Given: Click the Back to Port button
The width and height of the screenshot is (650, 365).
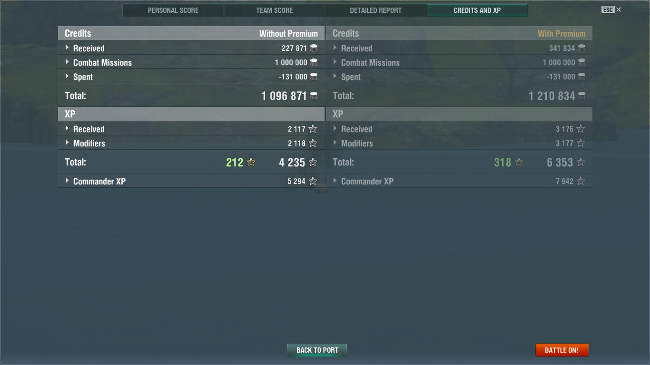Looking at the screenshot, I should (x=317, y=350).
